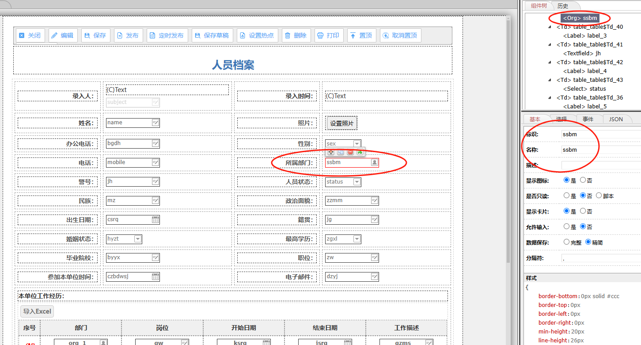Set 是否只读 to 脚本
Viewport: 641px width, 345px height.
[x=599, y=195]
